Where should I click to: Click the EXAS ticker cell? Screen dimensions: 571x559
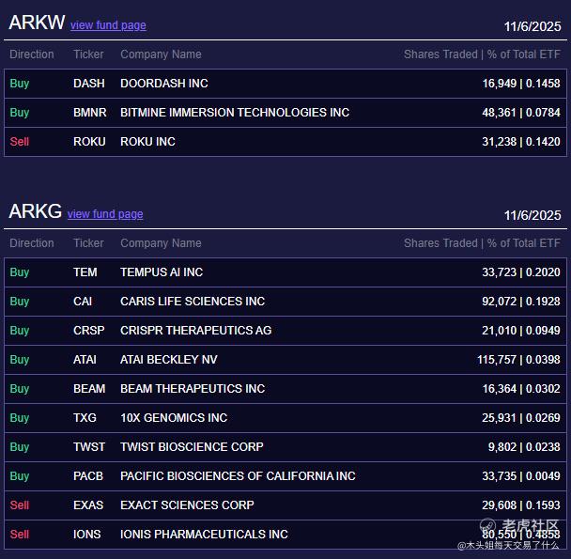click(88, 505)
